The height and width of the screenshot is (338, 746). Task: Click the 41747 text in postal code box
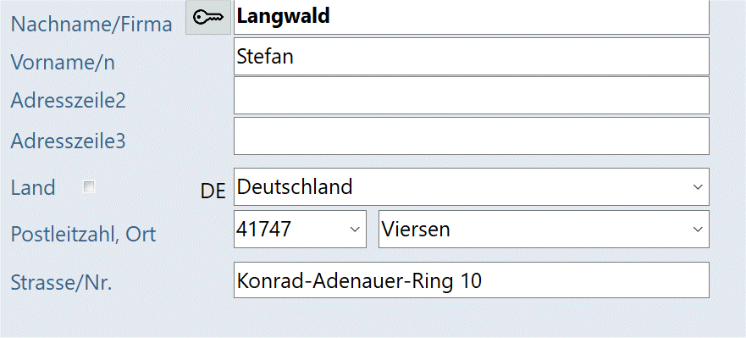tap(263, 230)
